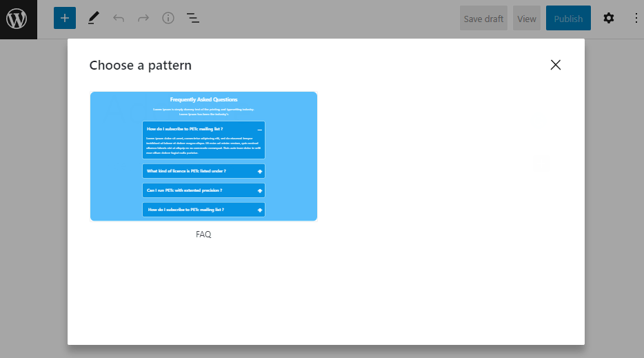Image resolution: width=644 pixels, height=358 pixels.
Task: Redo the previous action
Action: 143,19
